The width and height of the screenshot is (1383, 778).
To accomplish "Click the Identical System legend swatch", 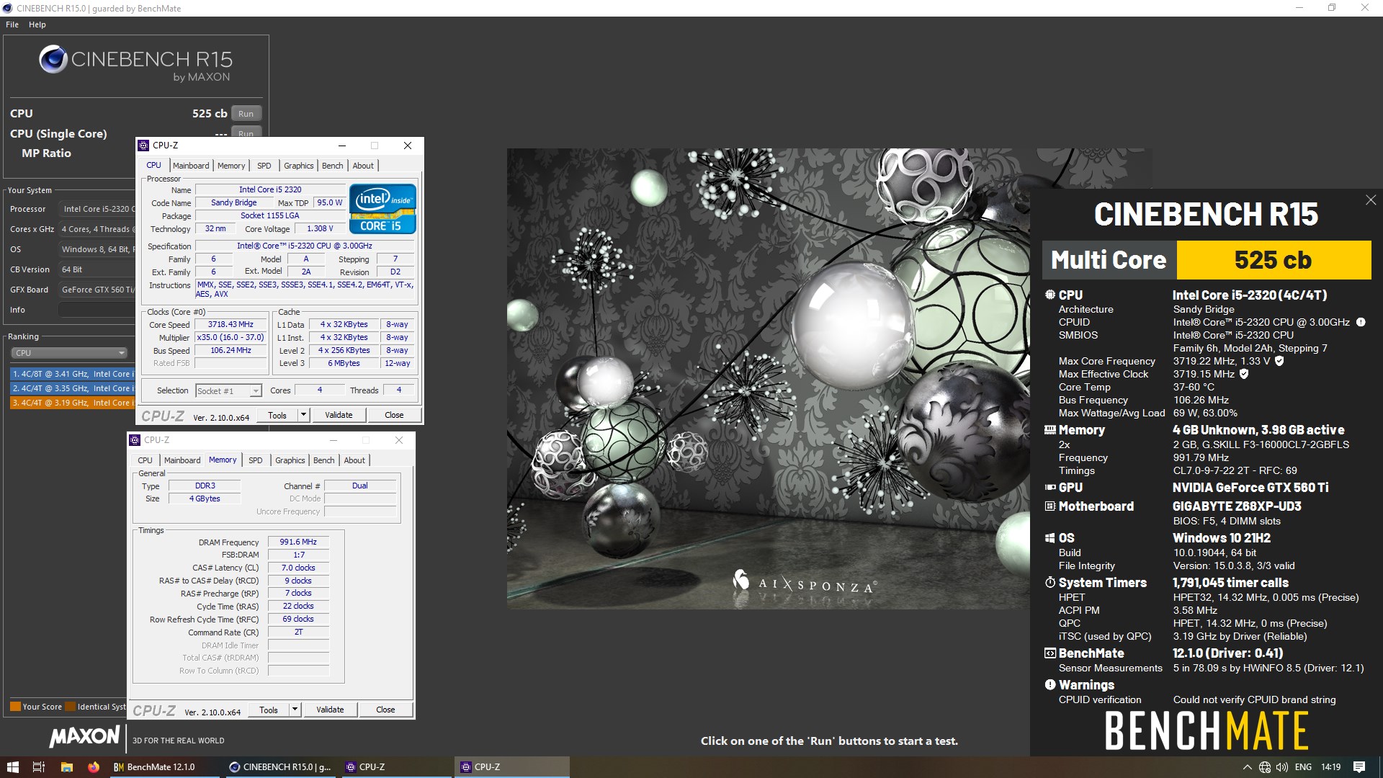I will tap(70, 707).
